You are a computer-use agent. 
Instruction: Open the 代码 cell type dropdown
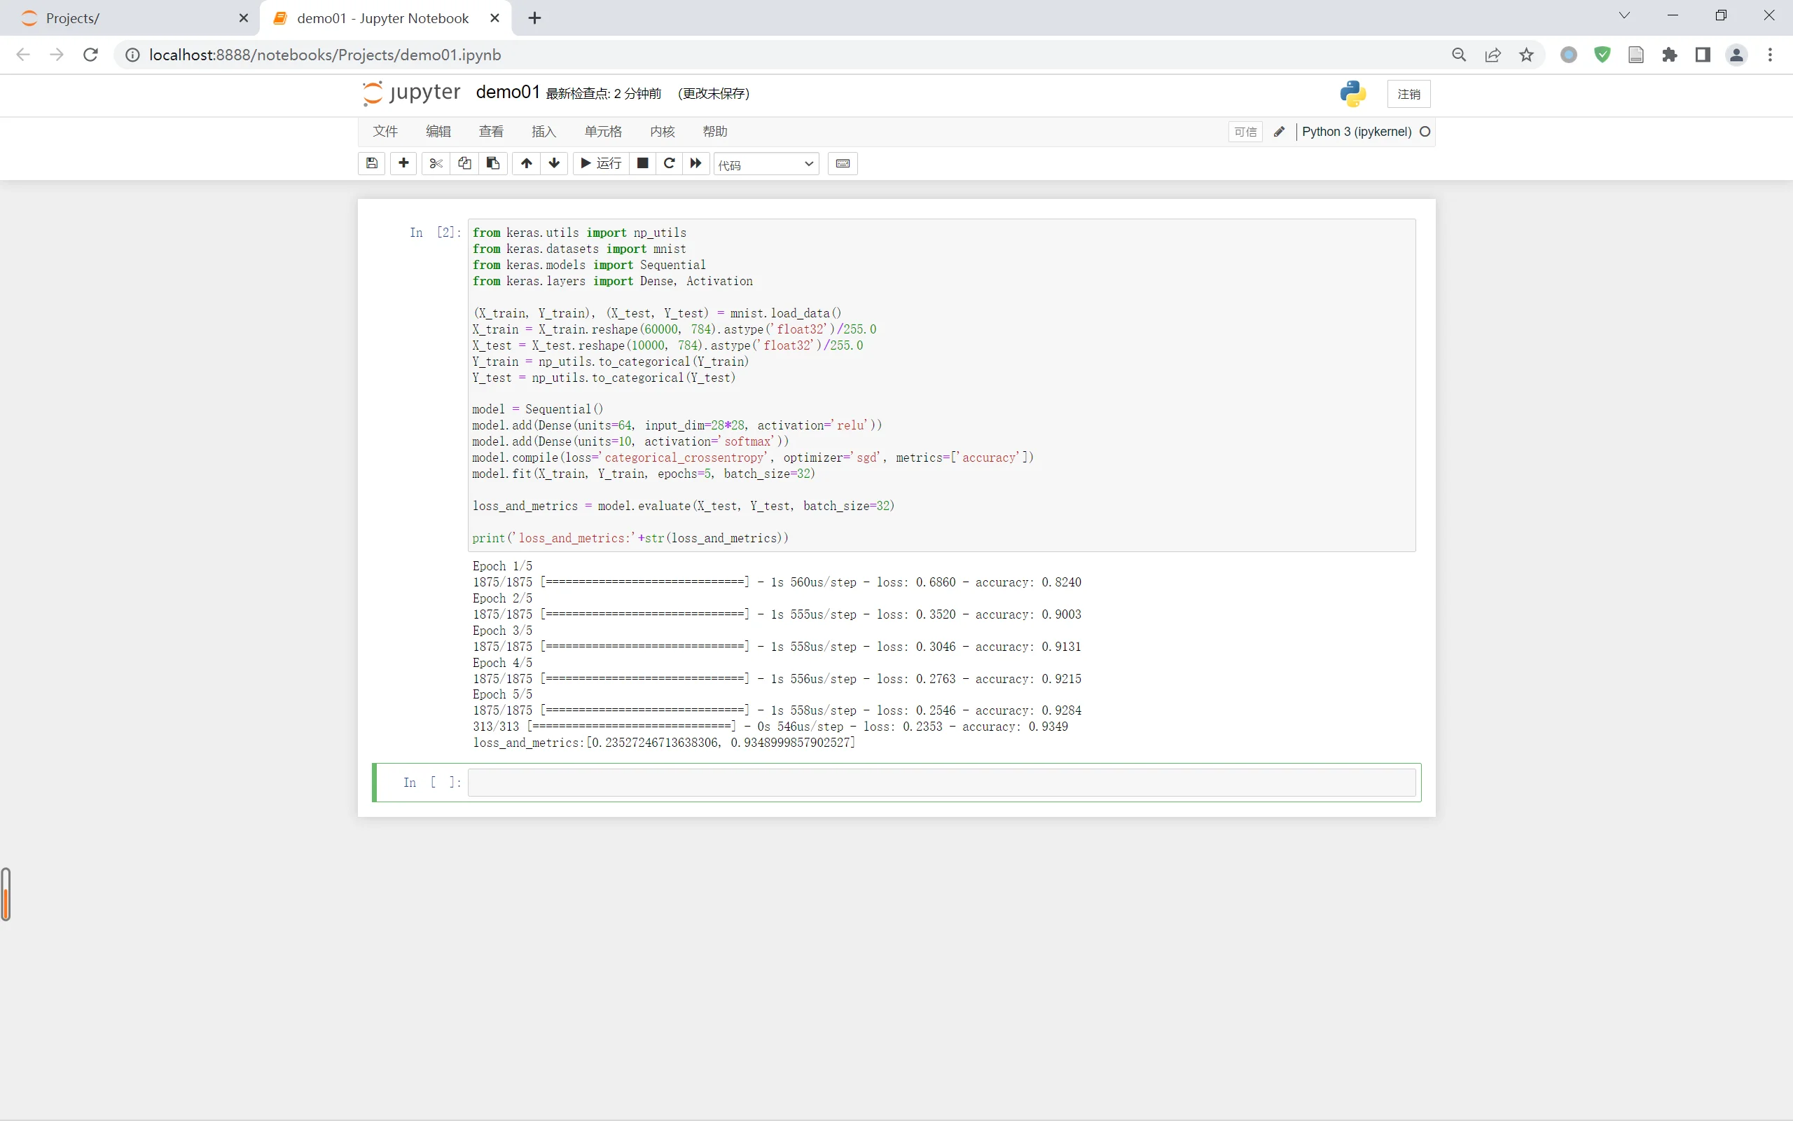(x=766, y=164)
